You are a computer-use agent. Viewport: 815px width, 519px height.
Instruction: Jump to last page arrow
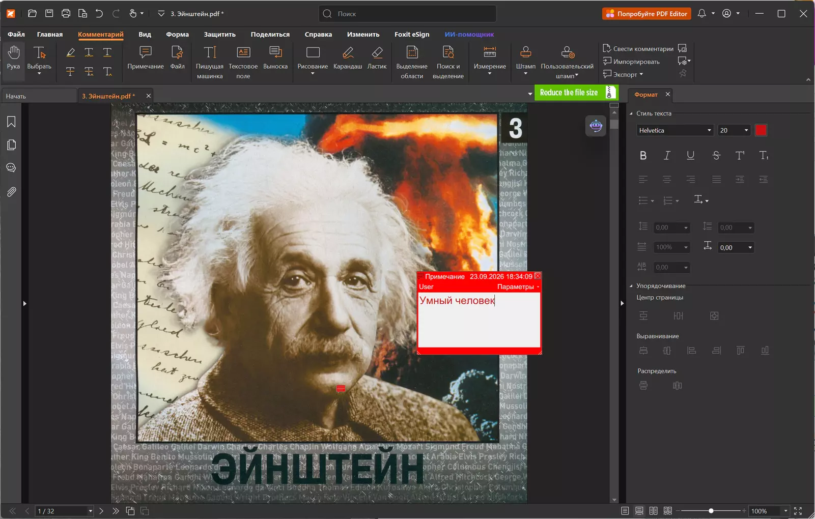[116, 511]
